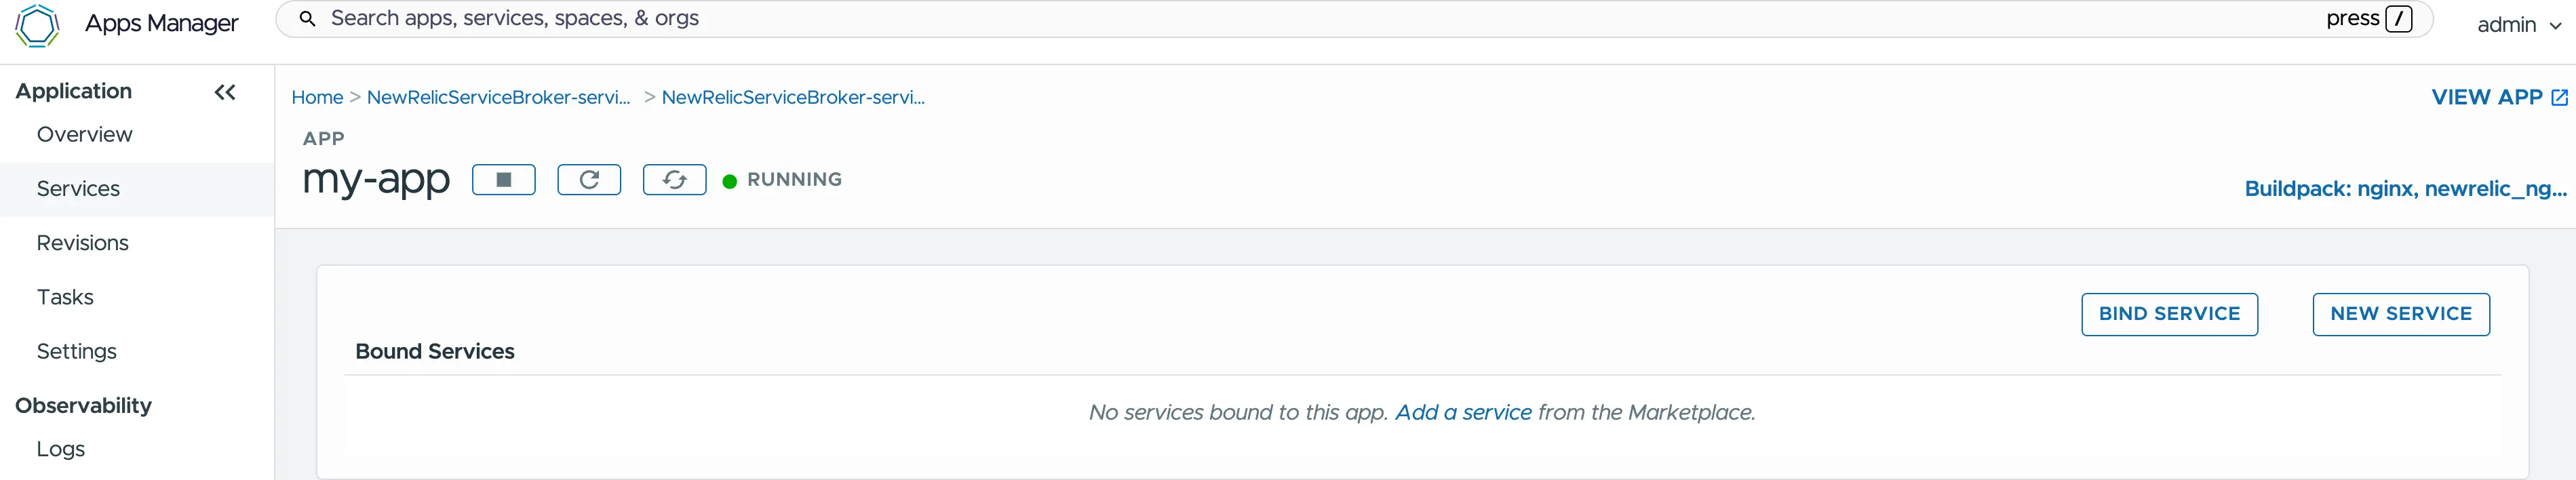
Task: Open app Settings from sidebar
Action: click(x=76, y=351)
